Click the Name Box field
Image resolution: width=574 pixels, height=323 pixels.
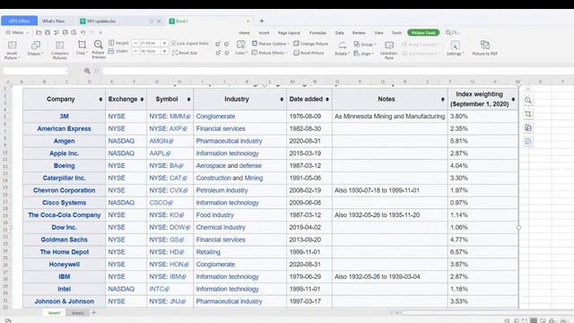[x=36, y=71]
